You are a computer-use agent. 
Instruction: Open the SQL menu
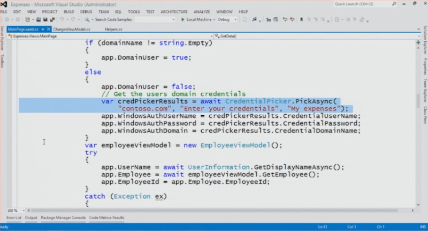click(118, 12)
